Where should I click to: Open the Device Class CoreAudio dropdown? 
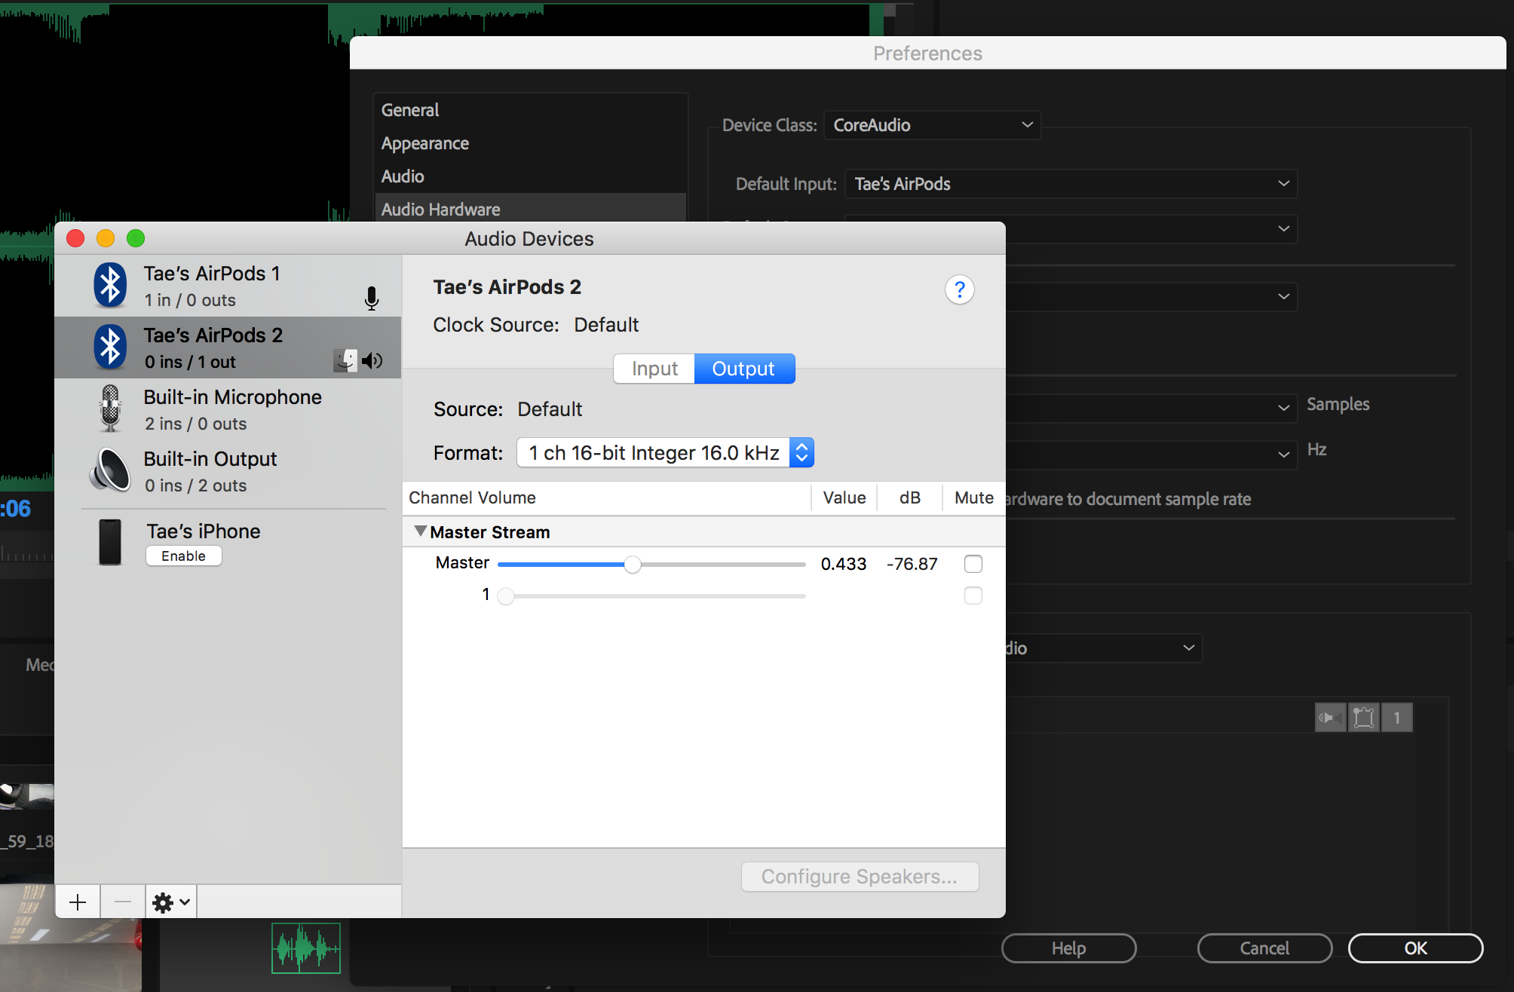(933, 125)
